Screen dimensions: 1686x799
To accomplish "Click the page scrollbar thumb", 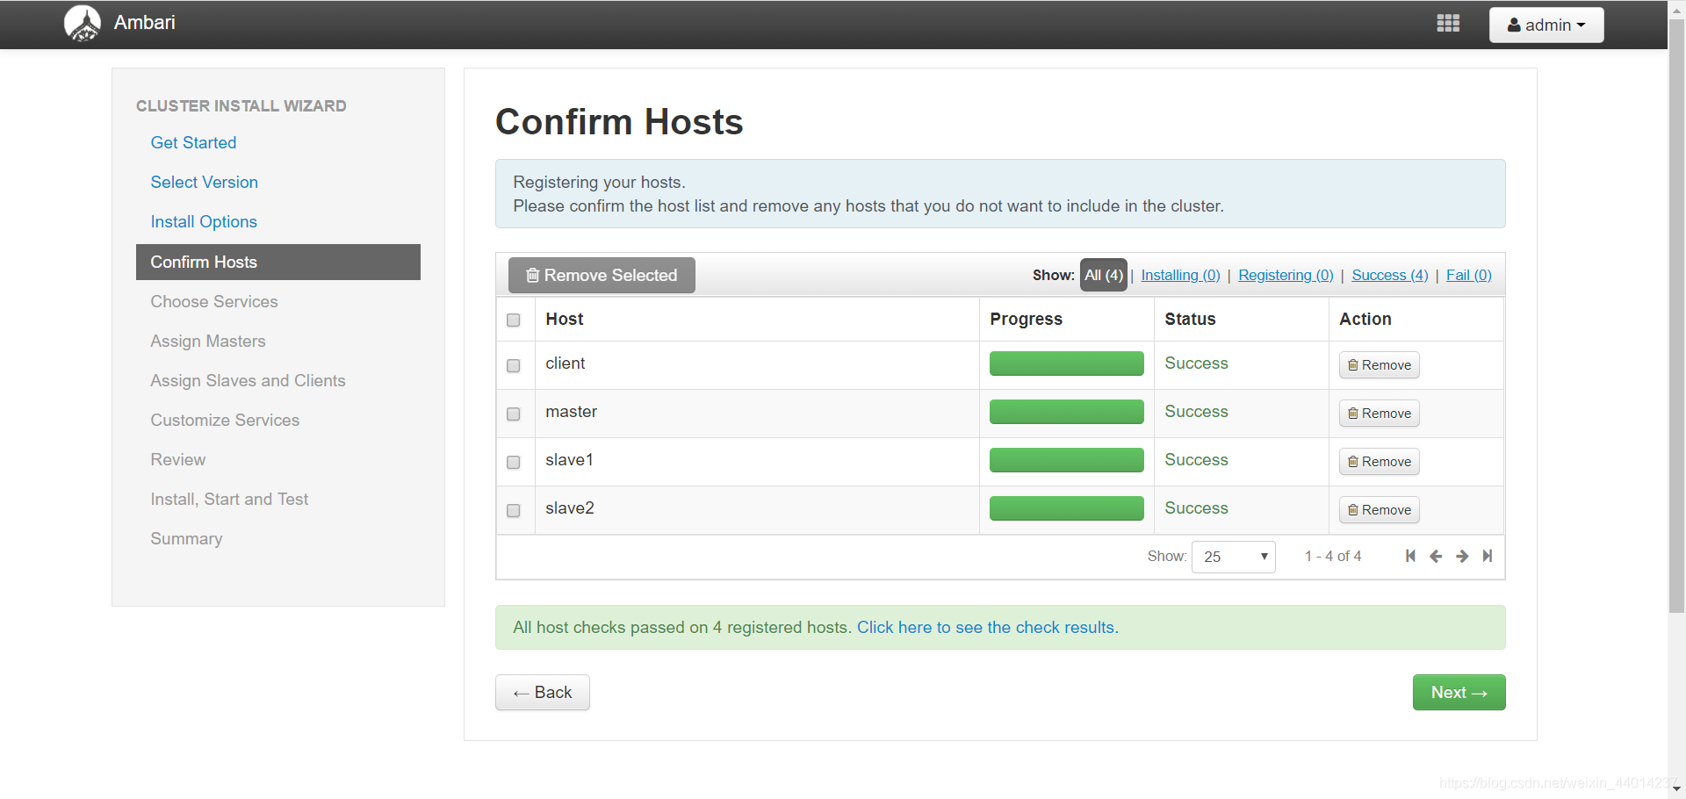I will (x=1676, y=316).
